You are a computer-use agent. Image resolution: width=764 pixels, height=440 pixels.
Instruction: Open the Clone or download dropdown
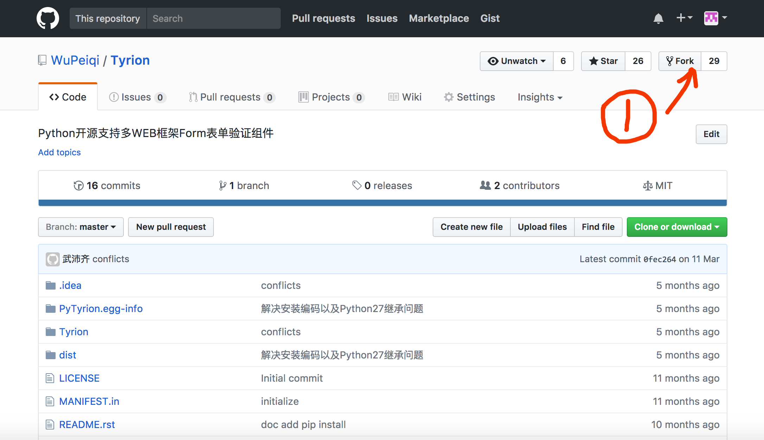[x=676, y=227]
